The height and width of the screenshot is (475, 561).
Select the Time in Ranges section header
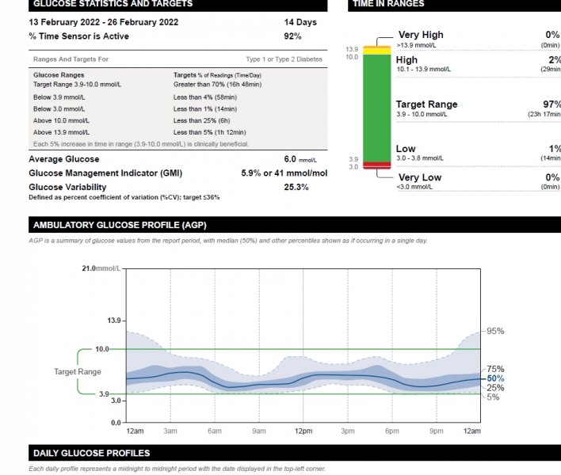[x=389, y=4]
